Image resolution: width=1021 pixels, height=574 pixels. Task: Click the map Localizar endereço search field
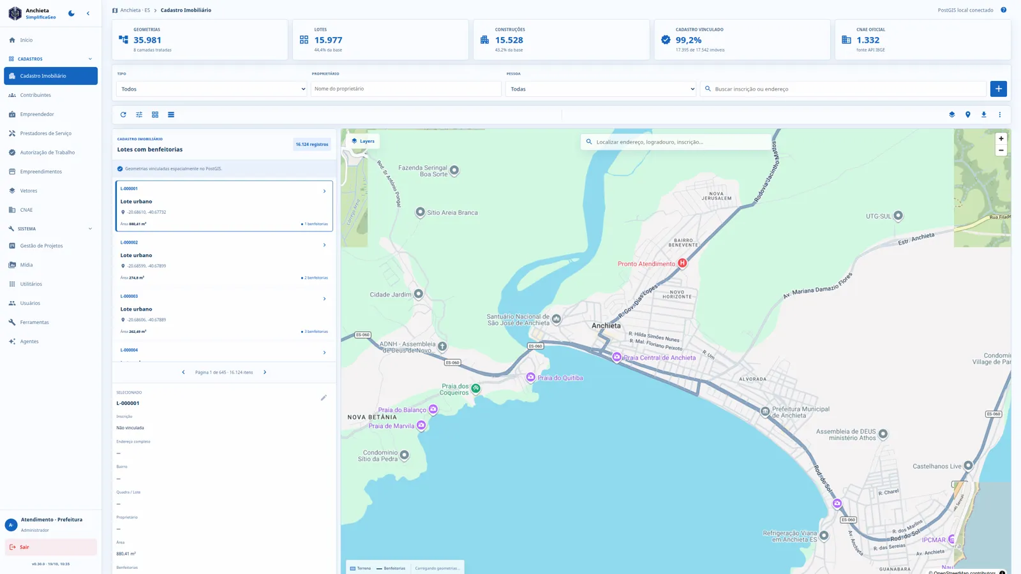pos(676,142)
